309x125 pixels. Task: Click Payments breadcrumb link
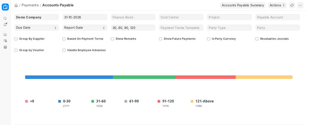click(30, 5)
